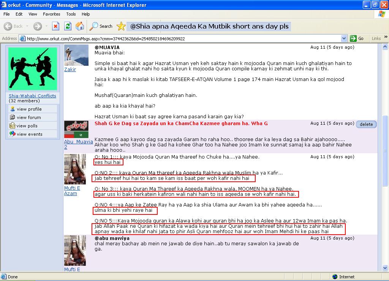
Task: Click the Forward navigation arrow icon
Action: pos(37,26)
